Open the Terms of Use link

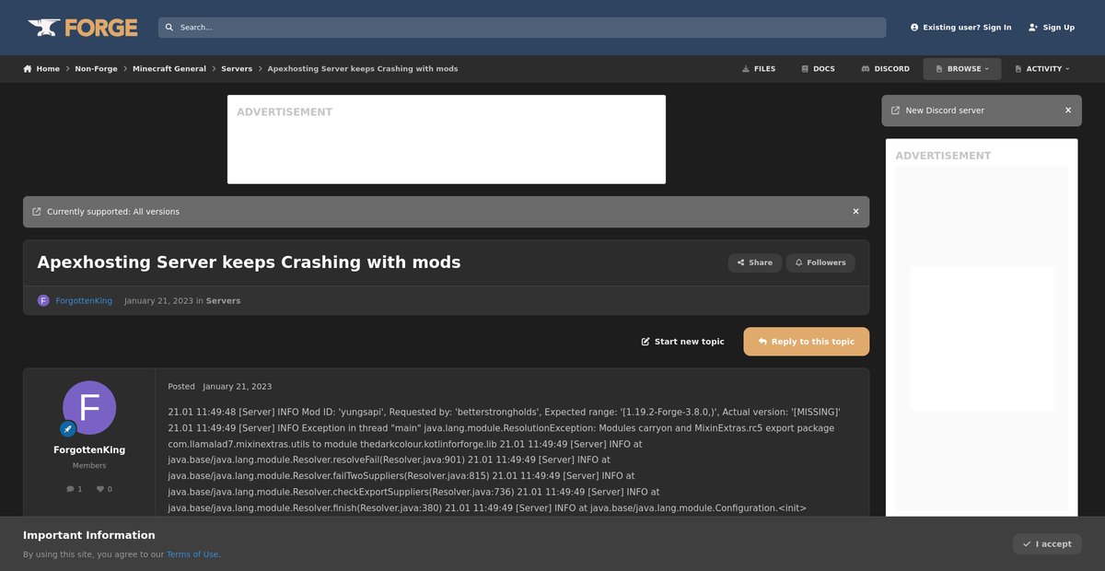click(x=192, y=554)
